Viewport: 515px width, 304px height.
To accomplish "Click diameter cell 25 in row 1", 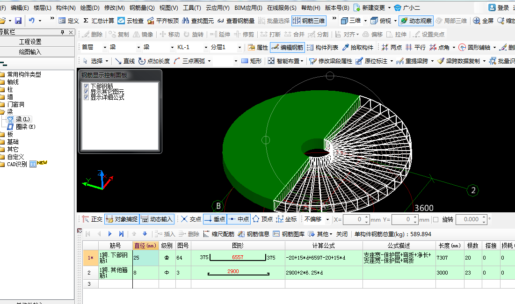I will pos(145,258).
